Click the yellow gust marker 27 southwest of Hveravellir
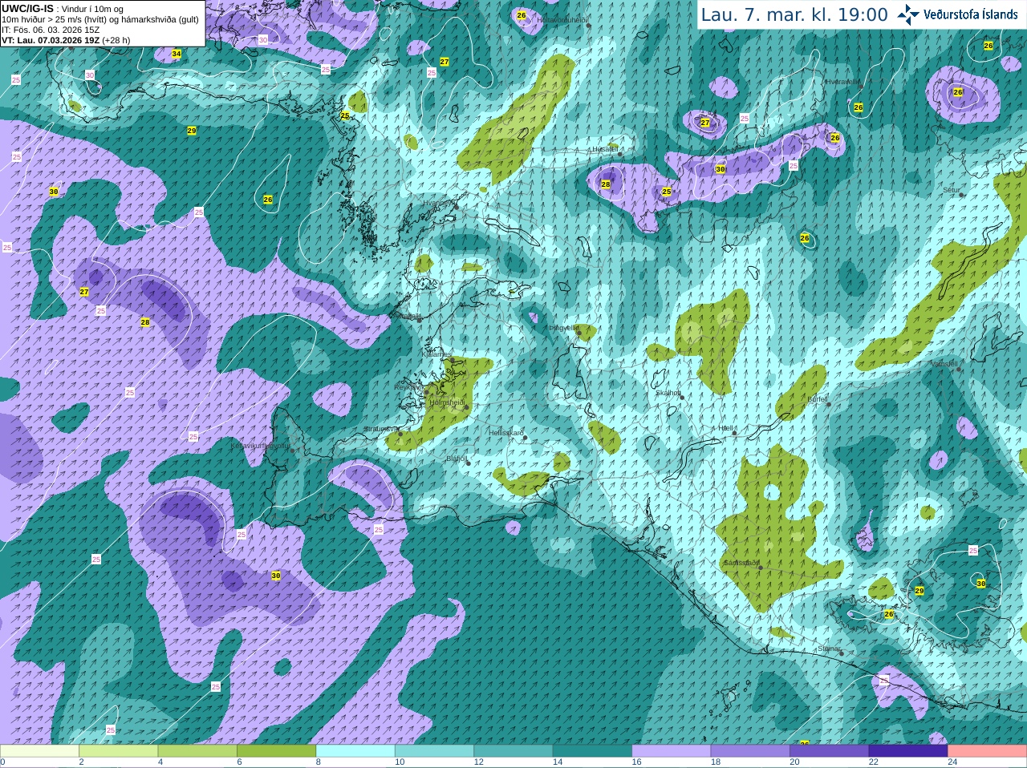The height and width of the screenshot is (768, 1027). 705,123
